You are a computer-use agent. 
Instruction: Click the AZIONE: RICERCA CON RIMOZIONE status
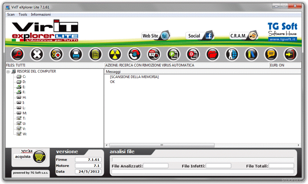pos(150,65)
